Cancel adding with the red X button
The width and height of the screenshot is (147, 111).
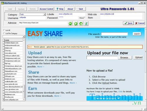click(140, 23)
